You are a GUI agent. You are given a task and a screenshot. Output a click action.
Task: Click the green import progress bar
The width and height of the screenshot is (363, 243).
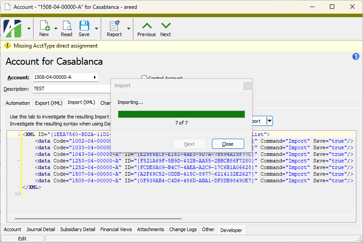click(181, 114)
